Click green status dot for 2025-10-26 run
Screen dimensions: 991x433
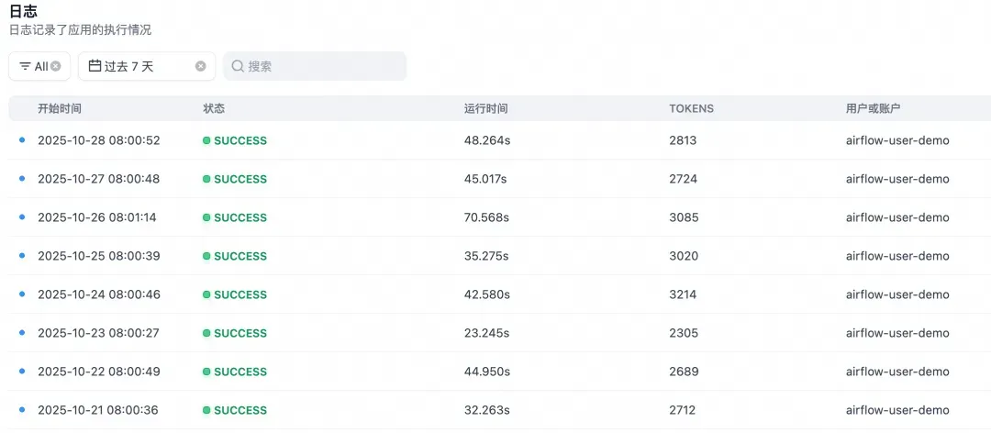pyautogui.click(x=207, y=218)
